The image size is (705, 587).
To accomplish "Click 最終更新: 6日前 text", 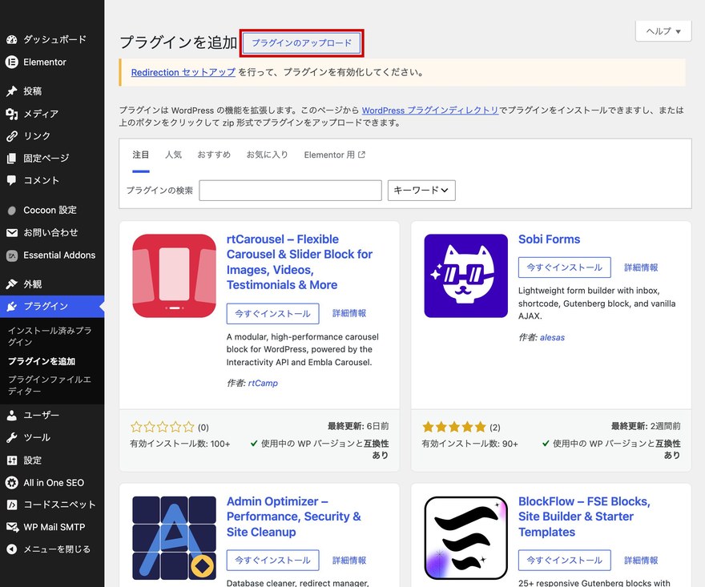I will pos(358,426).
